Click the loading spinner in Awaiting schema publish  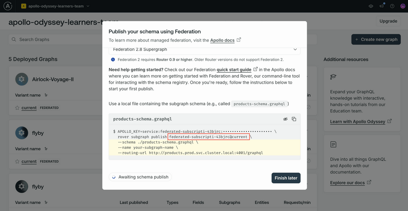click(113, 177)
